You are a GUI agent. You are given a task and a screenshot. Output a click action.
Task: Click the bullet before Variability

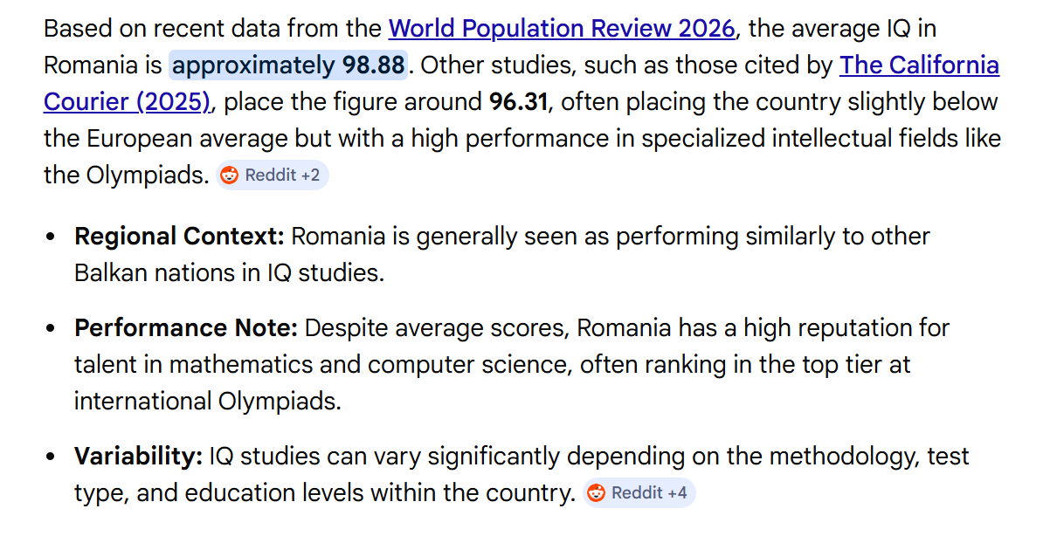[52, 457]
